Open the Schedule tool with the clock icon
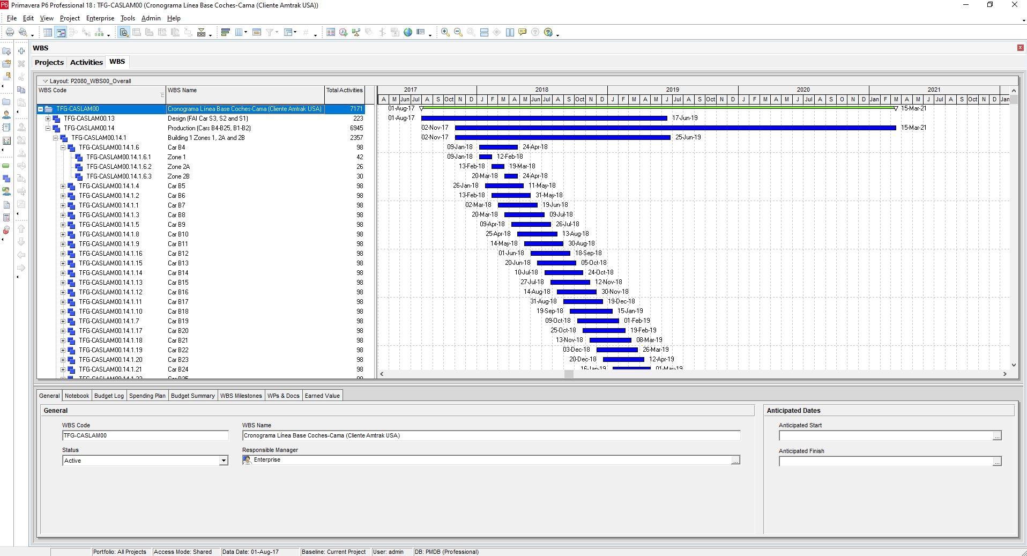Image resolution: width=1027 pixels, height=556 pixels. click(343, 32)
